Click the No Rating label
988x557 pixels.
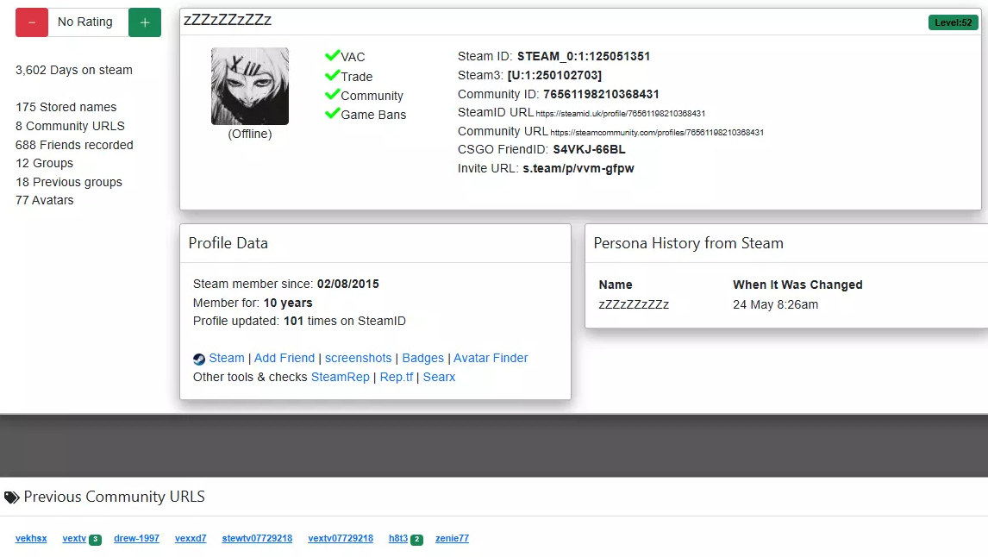[85, 22]
